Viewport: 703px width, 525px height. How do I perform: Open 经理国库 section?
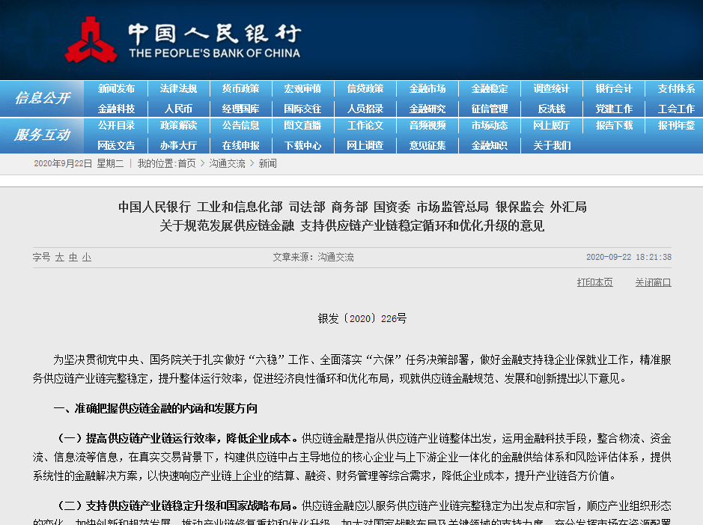pyautogui.click(x=241, y=109)
